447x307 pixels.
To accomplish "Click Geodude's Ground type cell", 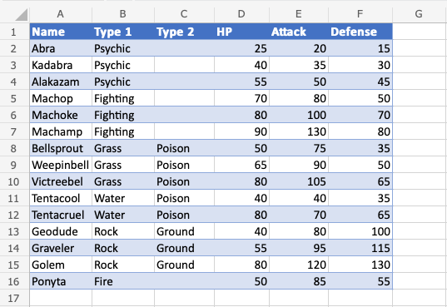I will [x=184, y=231].
